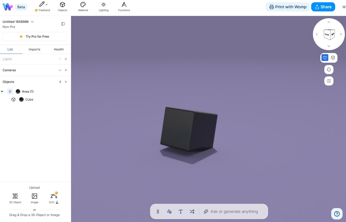The width and height of the screenshot is (346, 222).
Task: Collapse the Area (1) tree group
Action: (x=2, y=91)
